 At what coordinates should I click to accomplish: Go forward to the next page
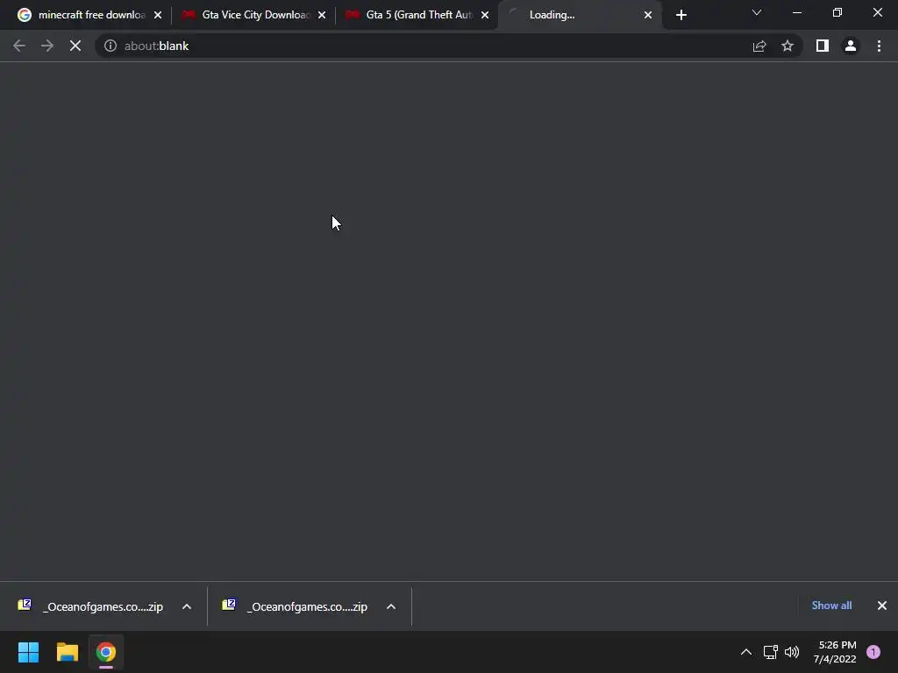(47, 46)
